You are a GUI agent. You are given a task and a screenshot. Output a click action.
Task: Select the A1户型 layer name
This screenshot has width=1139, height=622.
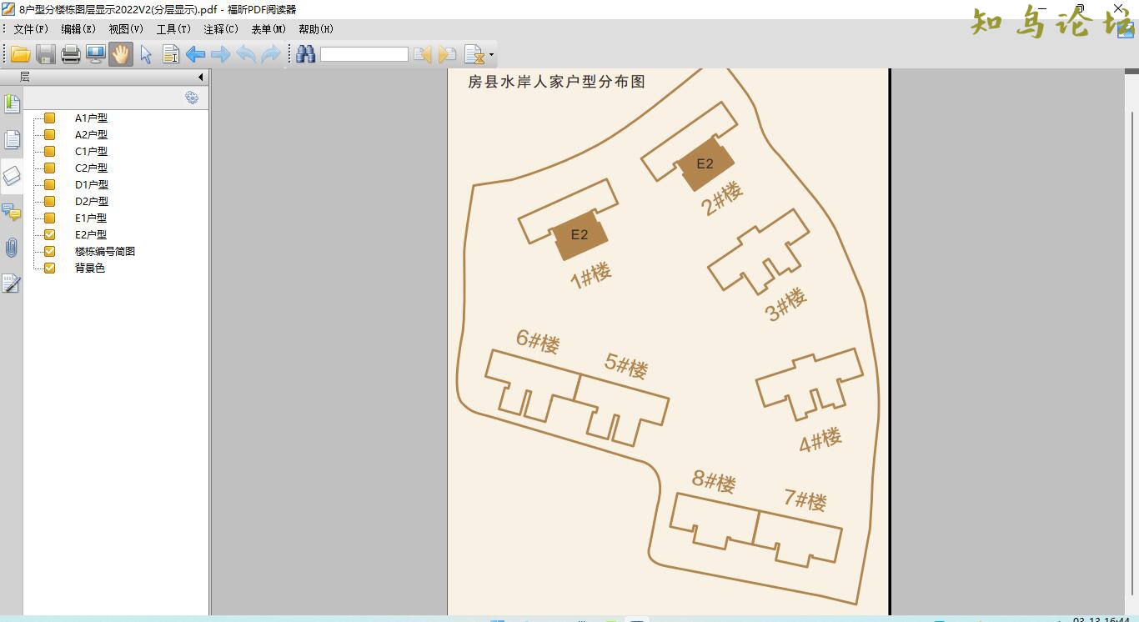[91, 118]
